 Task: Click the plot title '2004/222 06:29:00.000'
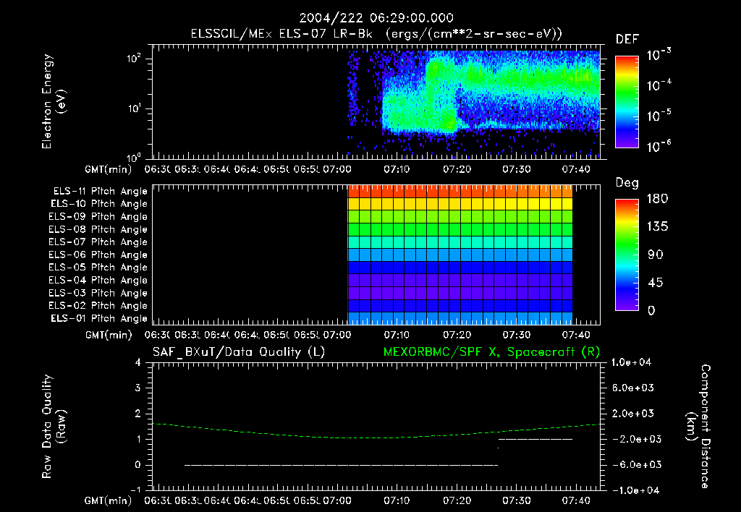point(376,18)
